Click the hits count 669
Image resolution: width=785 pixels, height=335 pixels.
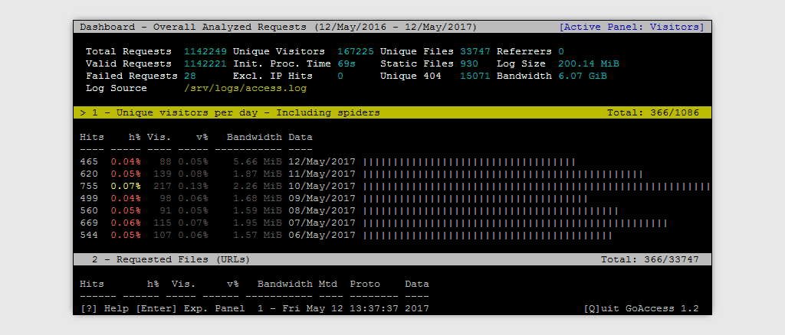coord(89,223)
